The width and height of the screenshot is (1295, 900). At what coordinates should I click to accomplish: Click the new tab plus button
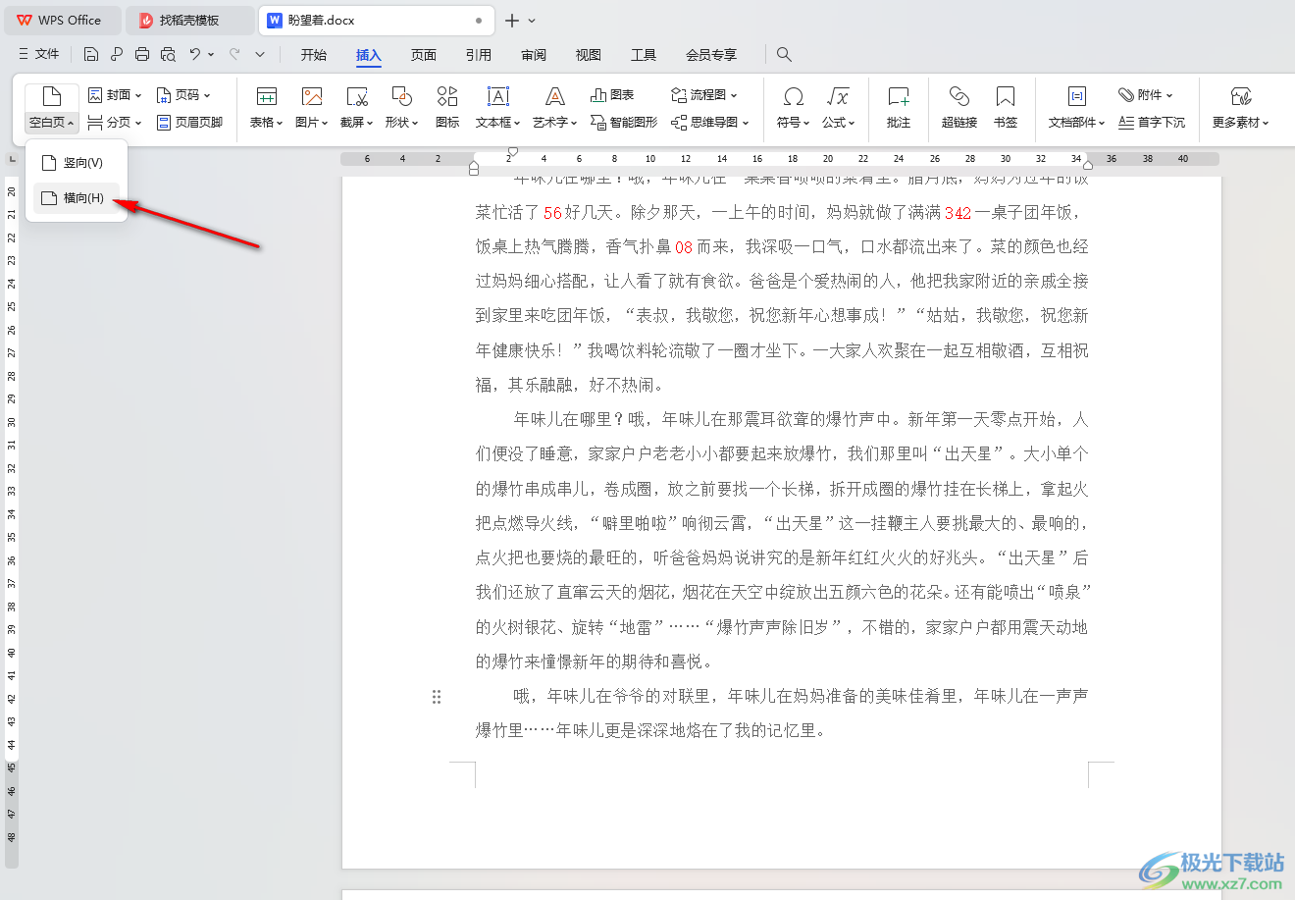(x=511, y=21)
